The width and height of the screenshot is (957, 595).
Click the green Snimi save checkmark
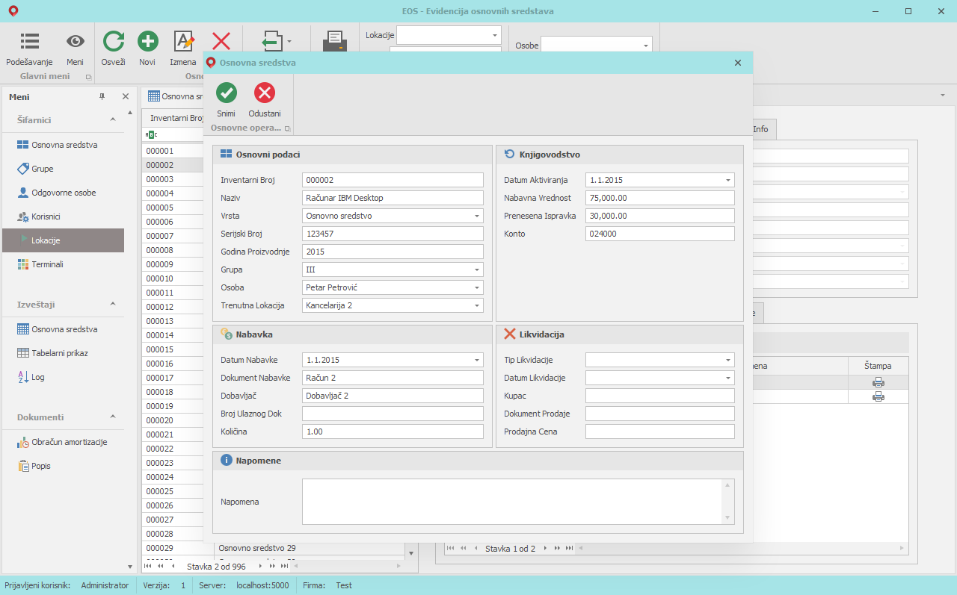pos(226,93)
